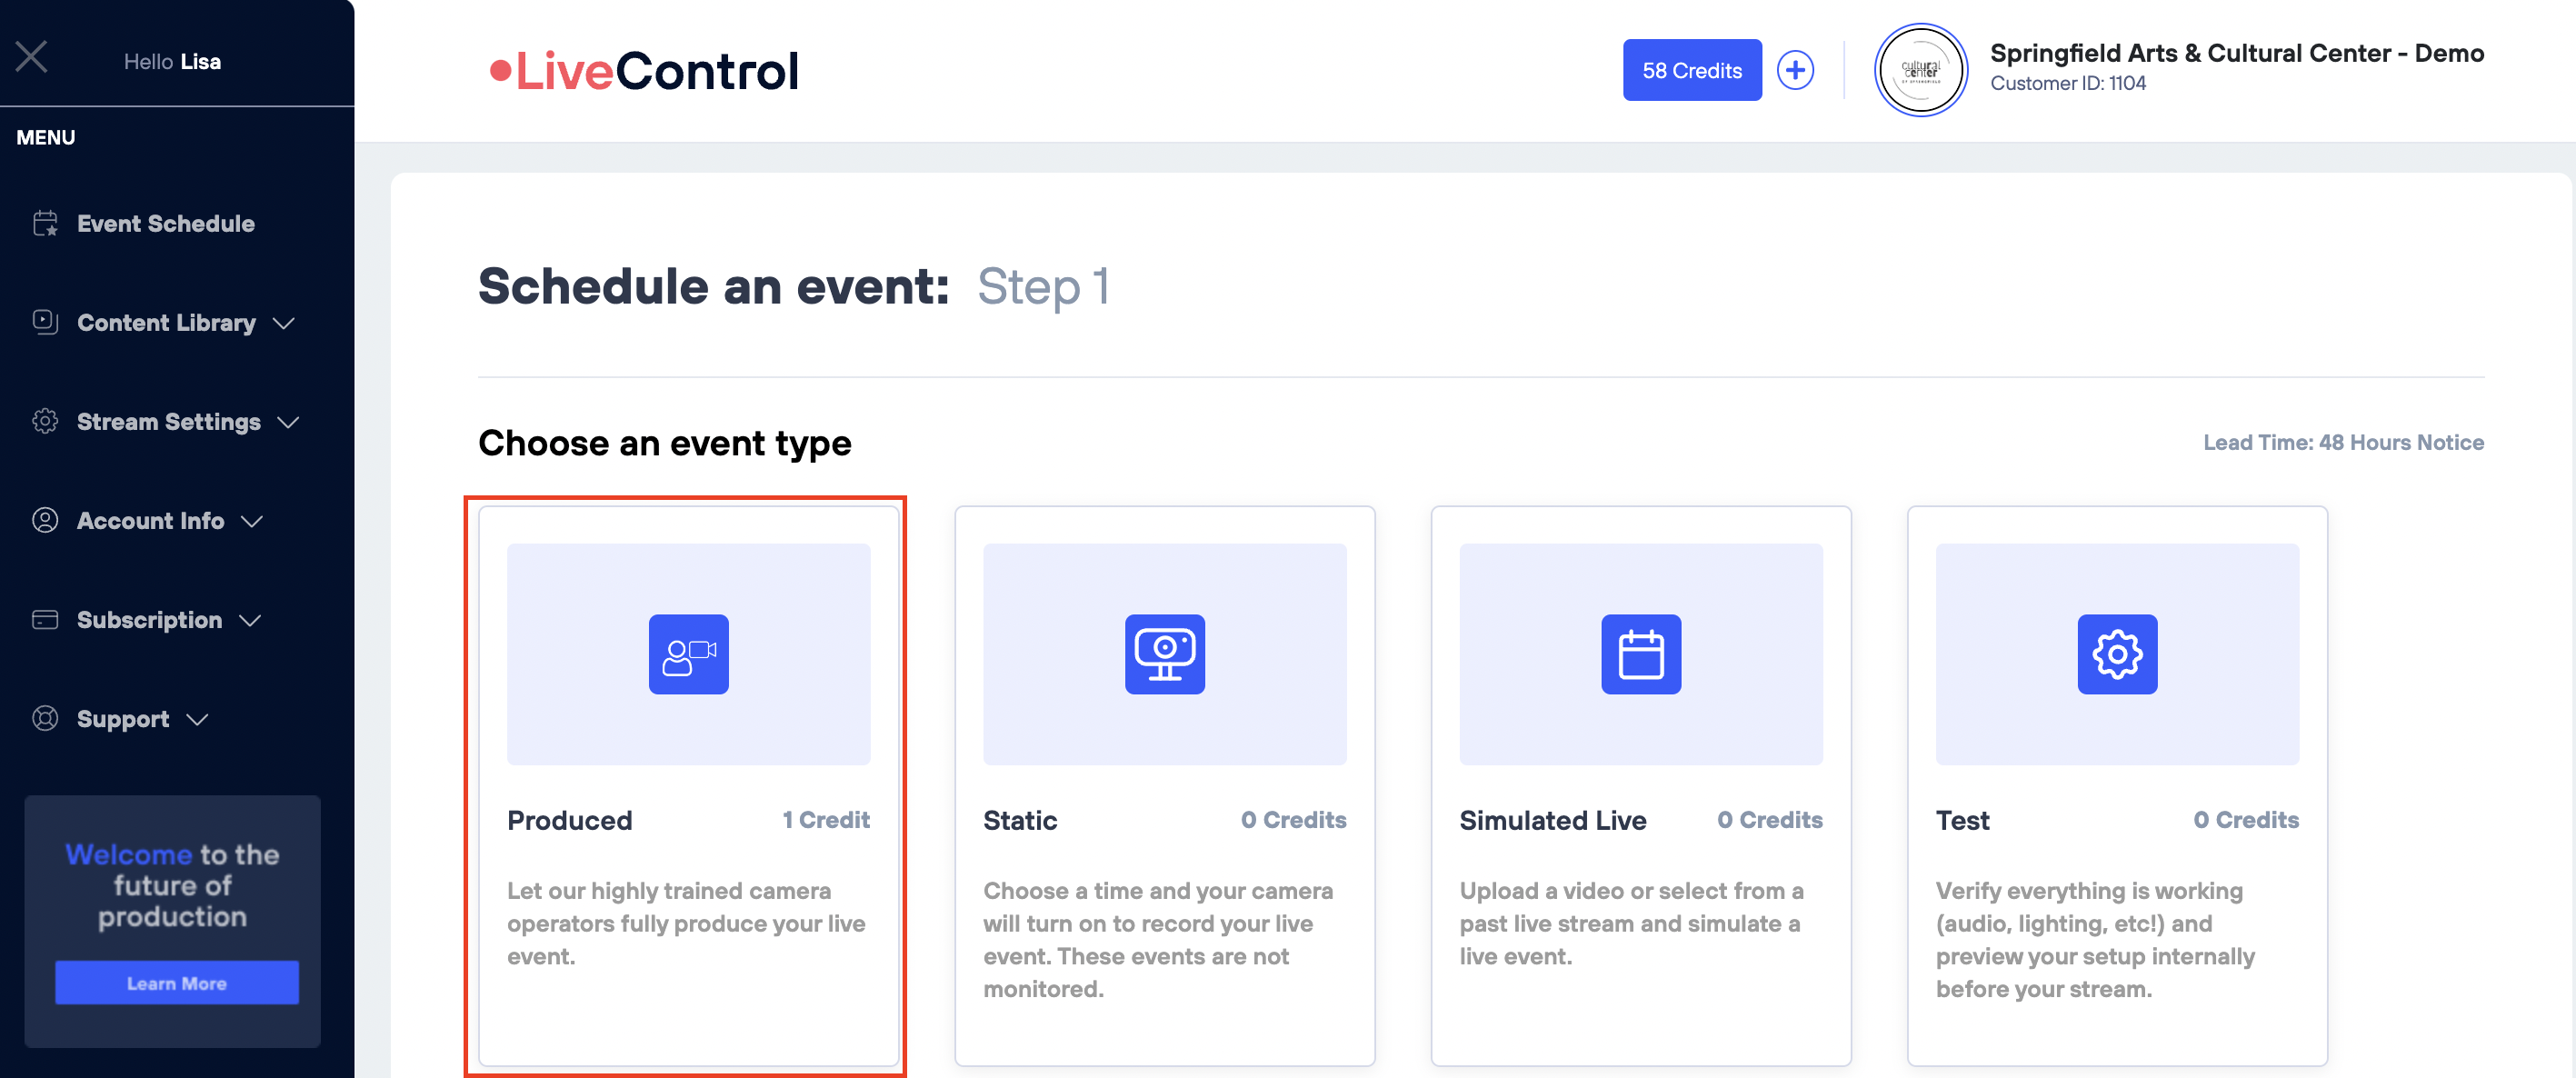Expand the Account Info submenu chevron
The width and height of the screenshot is (2576, 1078).
click(252, 521)
